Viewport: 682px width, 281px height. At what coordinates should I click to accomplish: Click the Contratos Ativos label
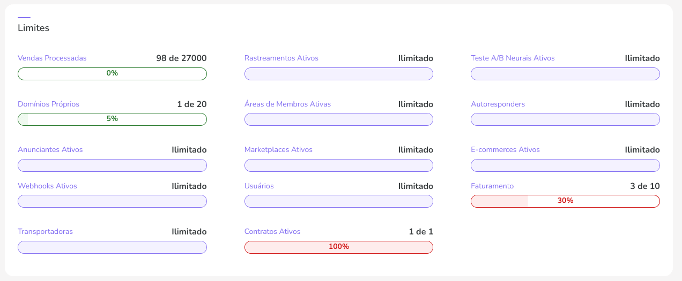(x=272, y=232)
